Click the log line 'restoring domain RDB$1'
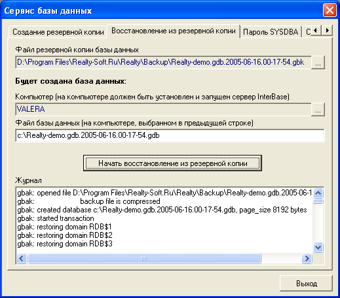 click(x=64, y=227)
